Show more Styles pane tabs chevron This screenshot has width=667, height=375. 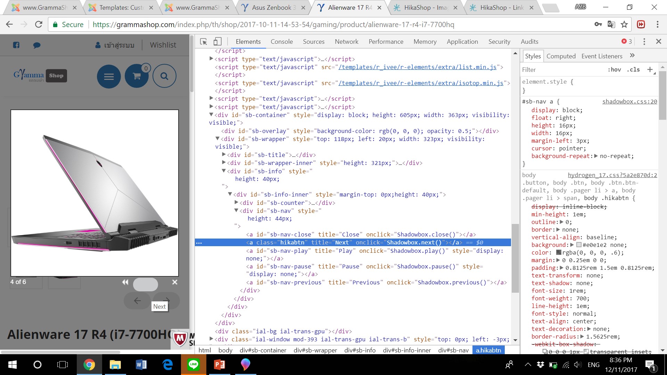click(632, 56)
